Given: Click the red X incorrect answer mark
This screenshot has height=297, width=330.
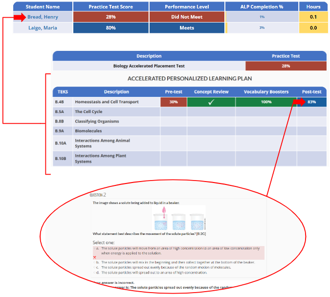Looking at the screenshot, I should point(94,257).
